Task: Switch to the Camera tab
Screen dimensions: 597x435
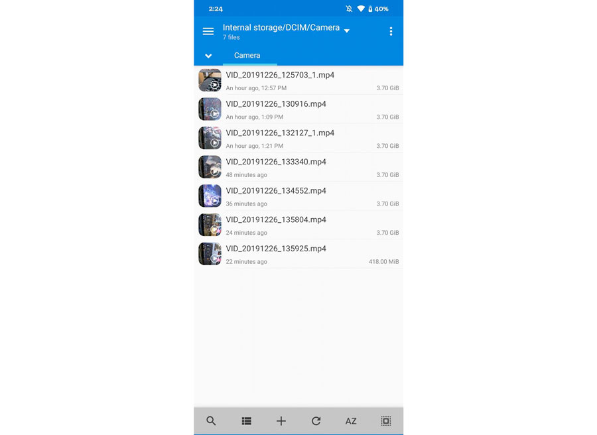Action: tap(247, 55)
